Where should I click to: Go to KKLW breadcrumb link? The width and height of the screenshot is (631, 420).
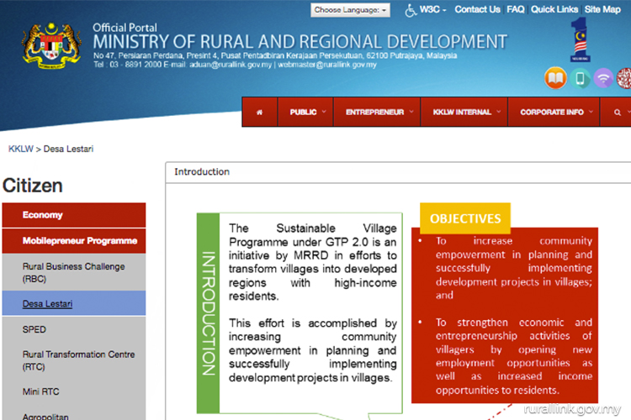21,150
